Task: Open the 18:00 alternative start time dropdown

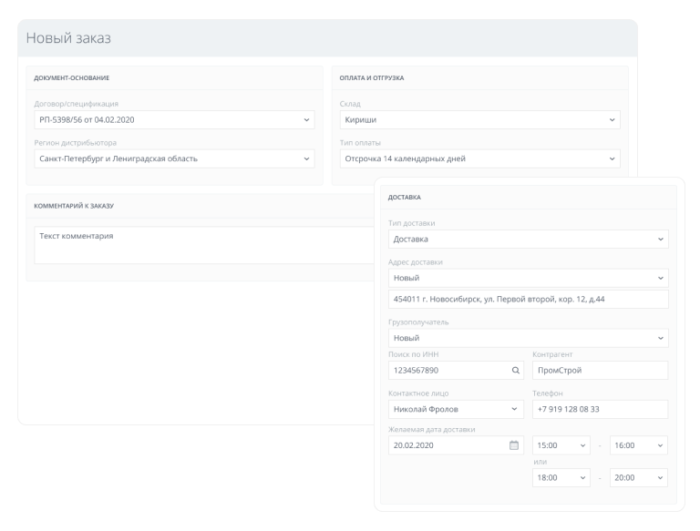Action: (561, 478)
